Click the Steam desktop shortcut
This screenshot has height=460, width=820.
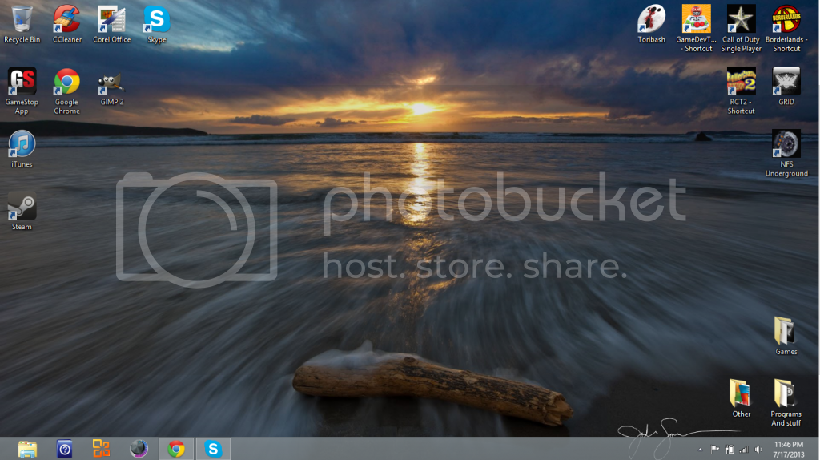point(22,212)
